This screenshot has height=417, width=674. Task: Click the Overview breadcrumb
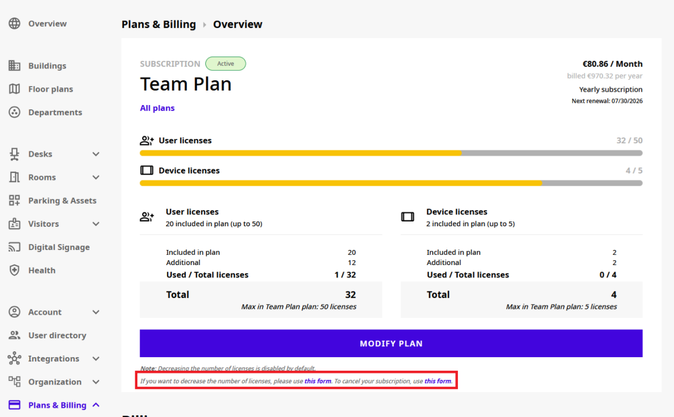[x=238, y=24]
